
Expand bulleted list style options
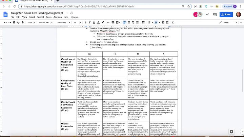[159, 22]
